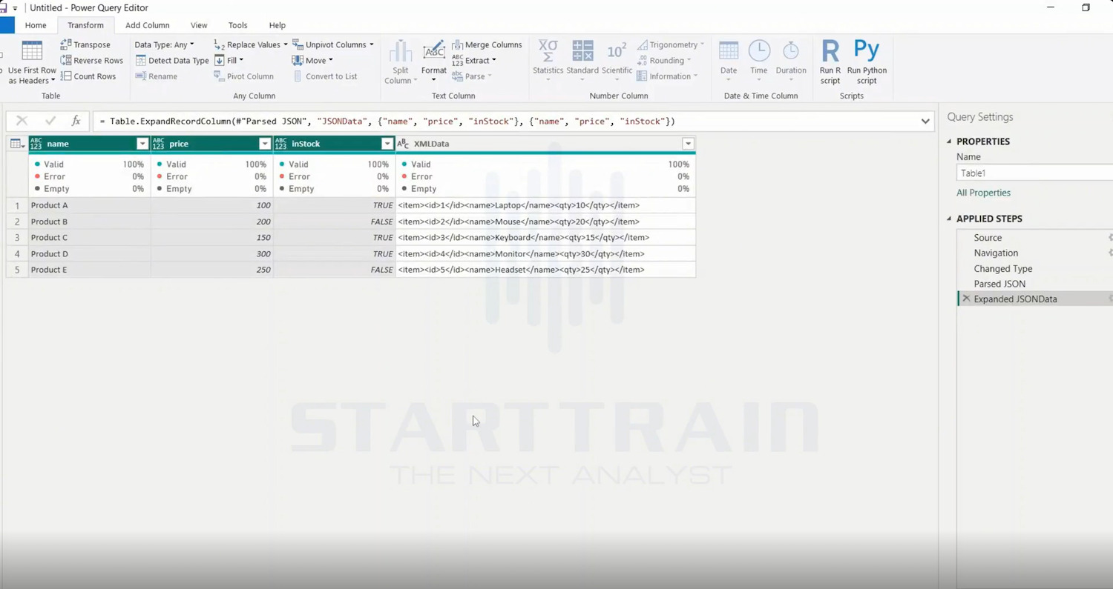Click the Date column tool

729,59
